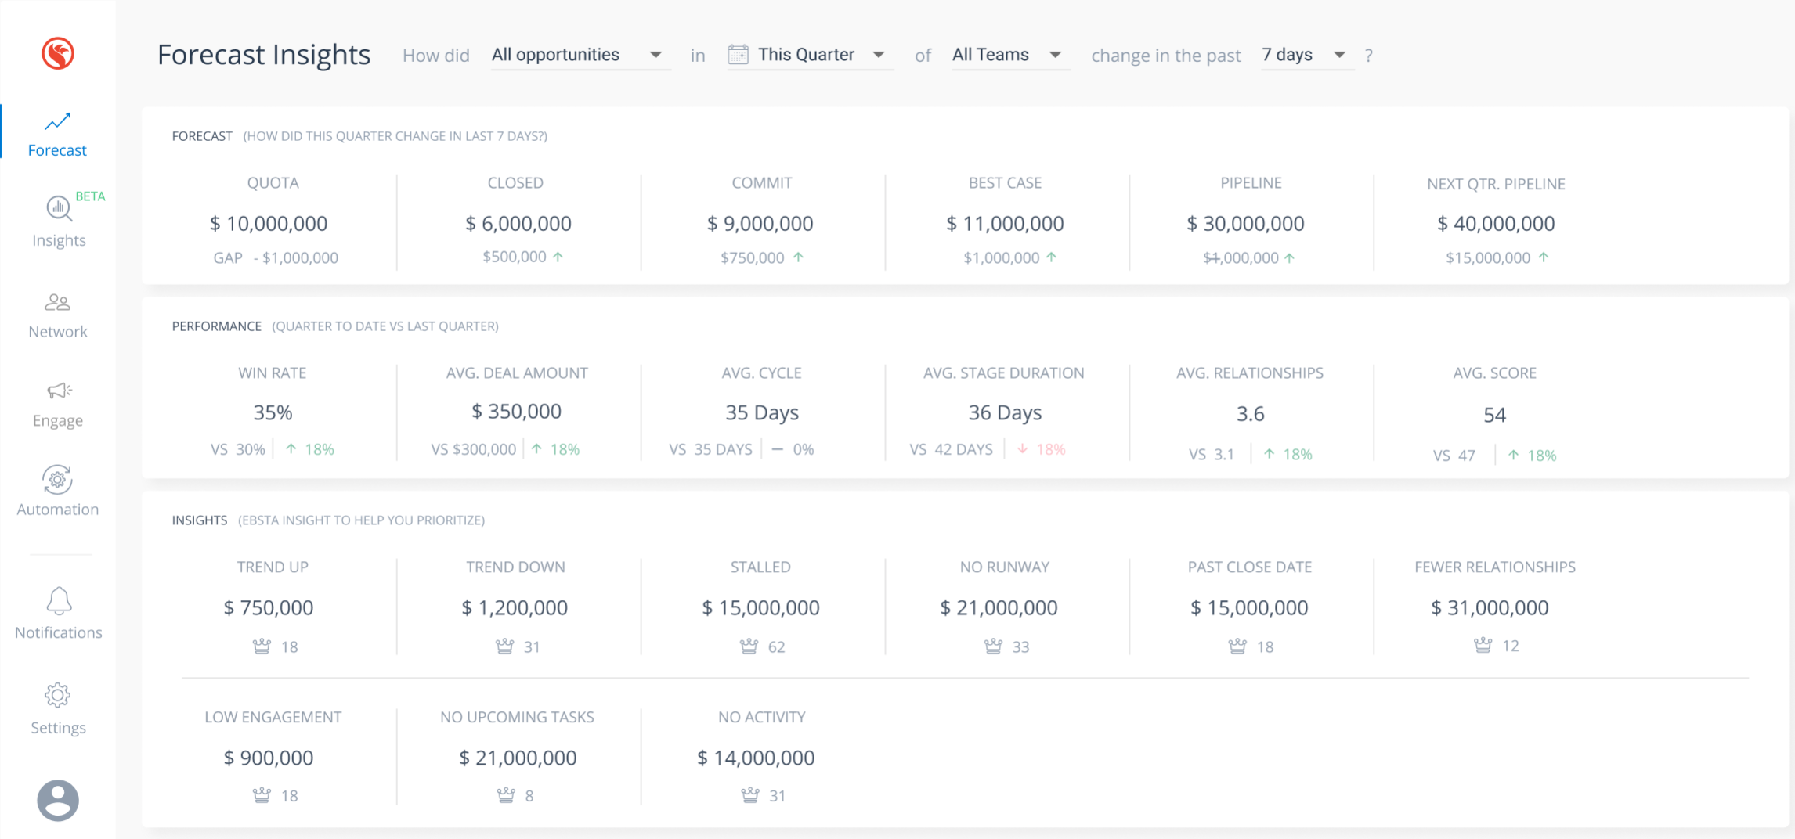Open the Automation section
This screenshot has height=839, width=1795.
[58, 492]
